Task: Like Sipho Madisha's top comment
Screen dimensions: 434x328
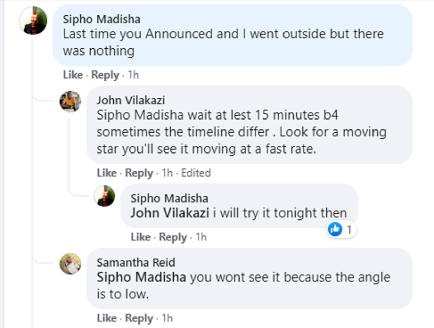Action: 73,75
